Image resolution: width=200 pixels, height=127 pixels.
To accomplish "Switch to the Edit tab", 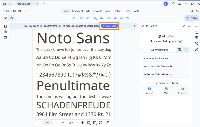I will coord(88,11).
